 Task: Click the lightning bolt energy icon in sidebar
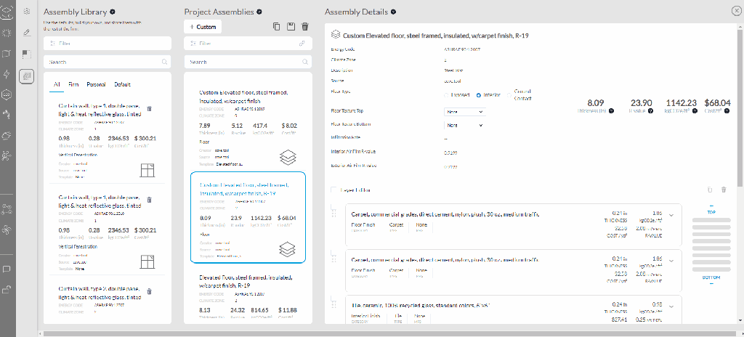(x=7, y=74)
